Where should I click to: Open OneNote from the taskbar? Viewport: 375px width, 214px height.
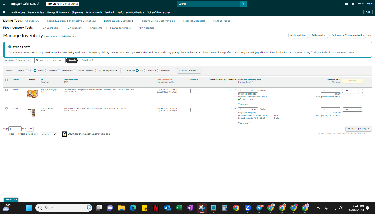click(x=190, y=208)
